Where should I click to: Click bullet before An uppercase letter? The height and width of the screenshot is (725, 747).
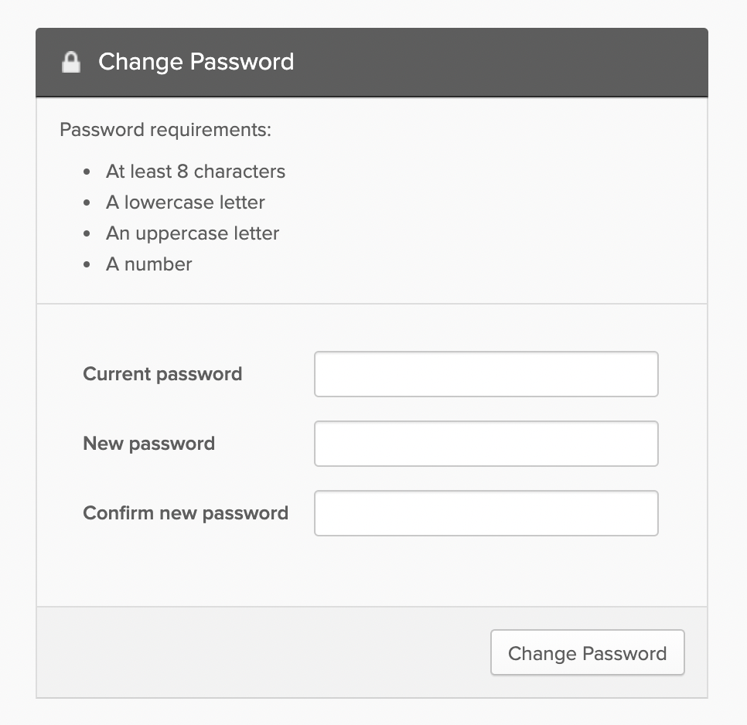click(87, 233)
